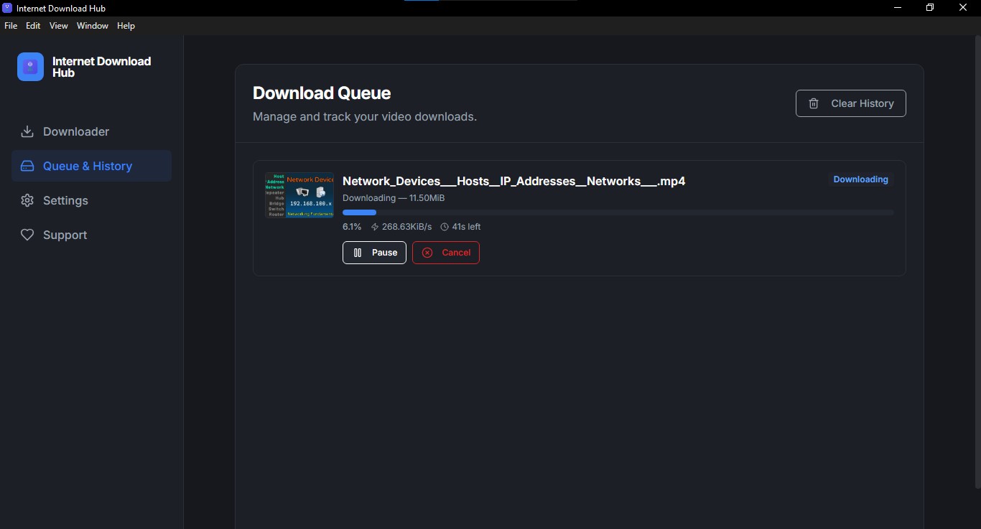The width and height of the screenshot is (981, 529).
Task: Pause the current download
Action: [x=374, y=253]
